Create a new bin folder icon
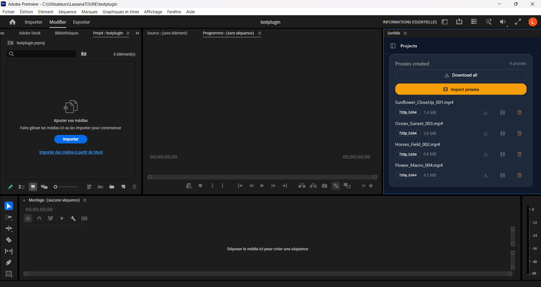 coord(112,187)
